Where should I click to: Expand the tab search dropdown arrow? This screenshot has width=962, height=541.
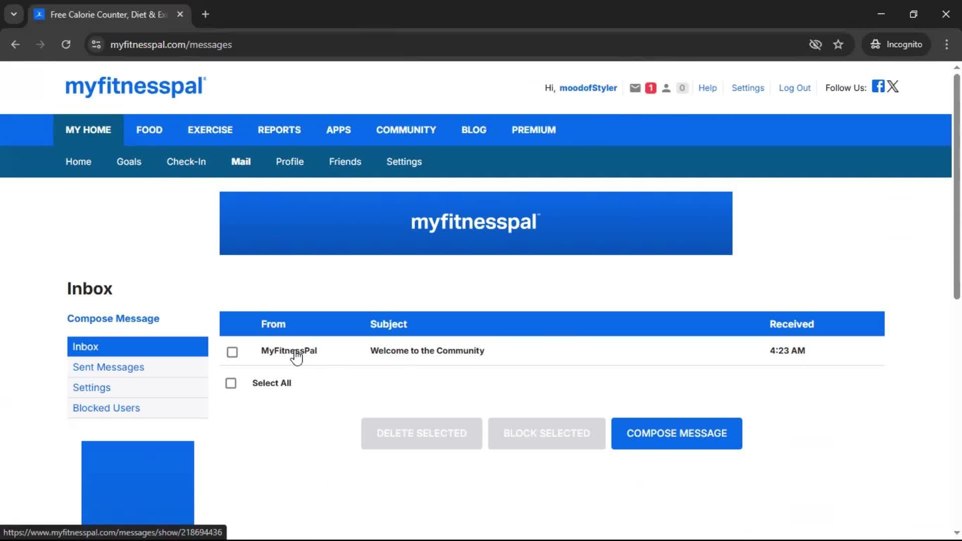point(14,15)
